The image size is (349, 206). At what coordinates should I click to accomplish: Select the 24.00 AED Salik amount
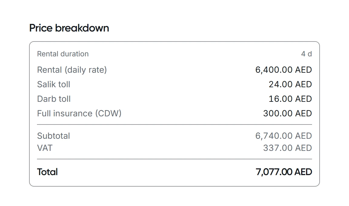[290, 84]
